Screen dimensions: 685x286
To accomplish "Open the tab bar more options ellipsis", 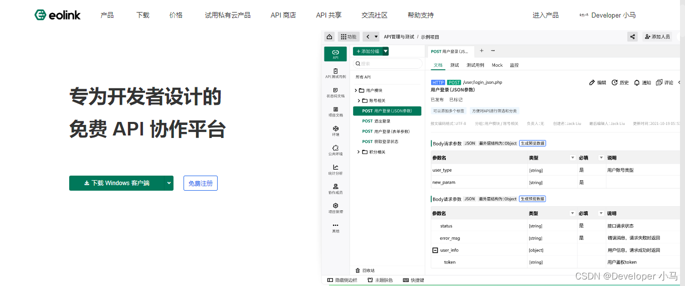I will coord(493,51).
